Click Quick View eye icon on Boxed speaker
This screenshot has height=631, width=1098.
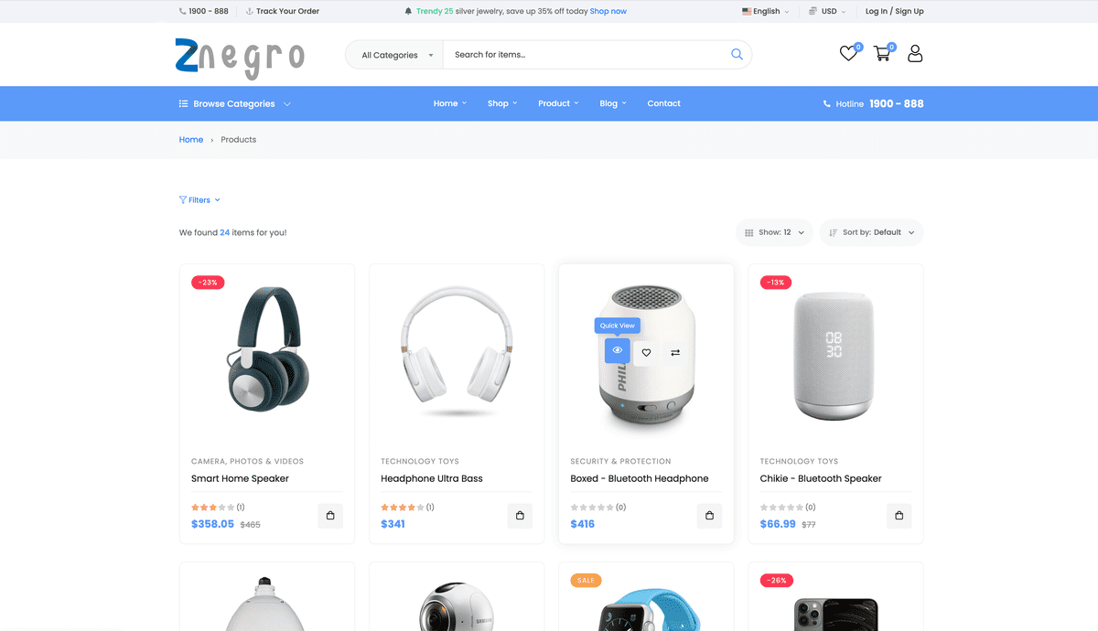click(618, 351)
